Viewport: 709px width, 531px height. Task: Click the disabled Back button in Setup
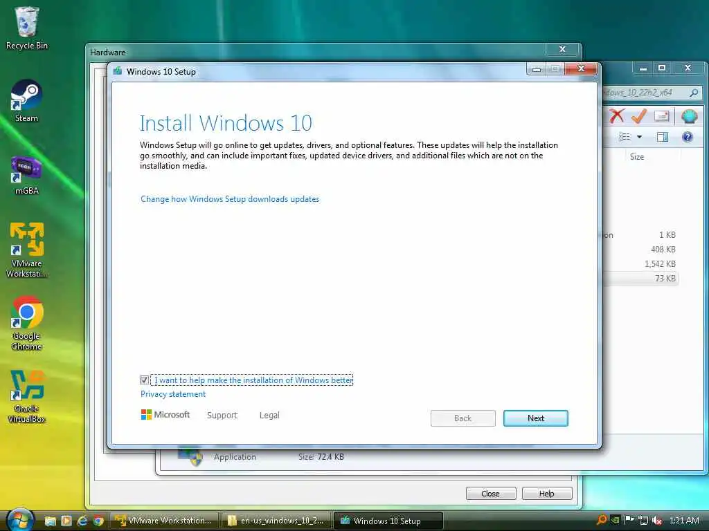[x=463, y=418]
